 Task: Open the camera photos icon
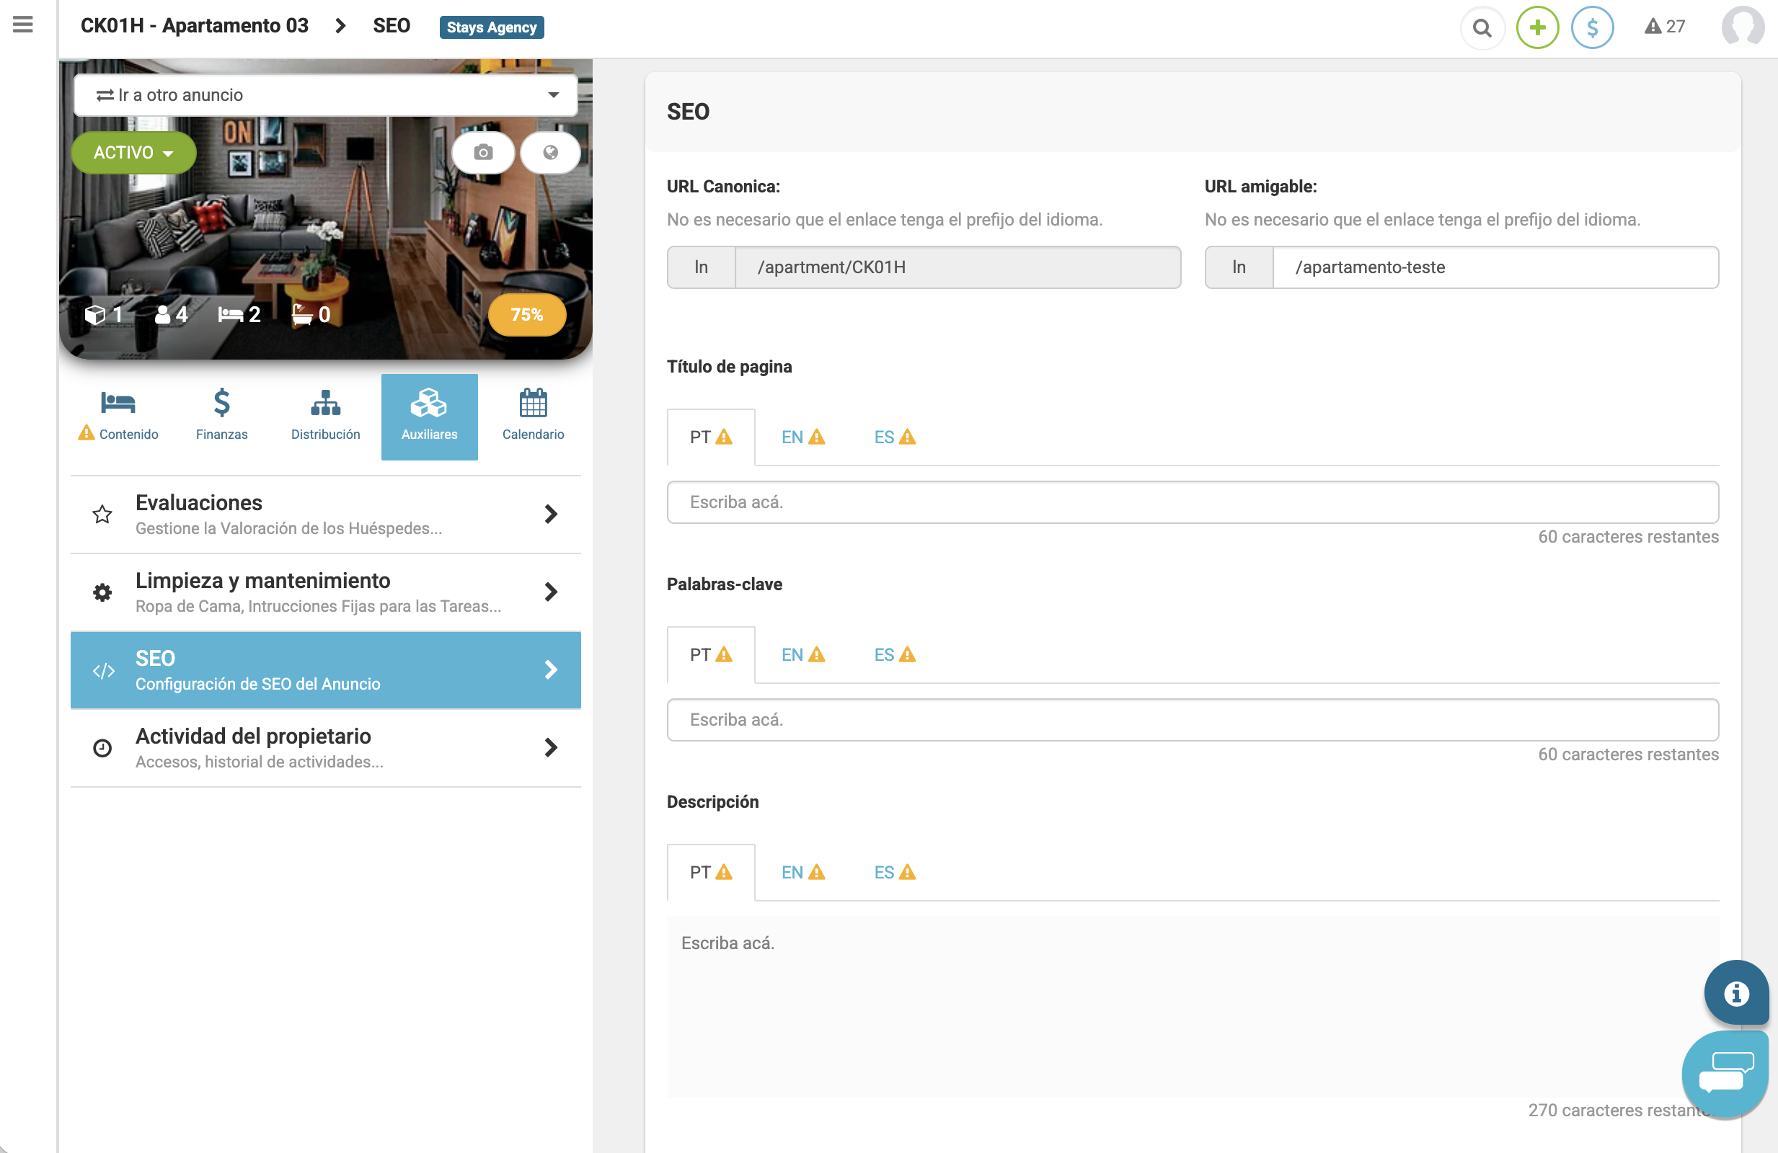[x=482, y=152]
